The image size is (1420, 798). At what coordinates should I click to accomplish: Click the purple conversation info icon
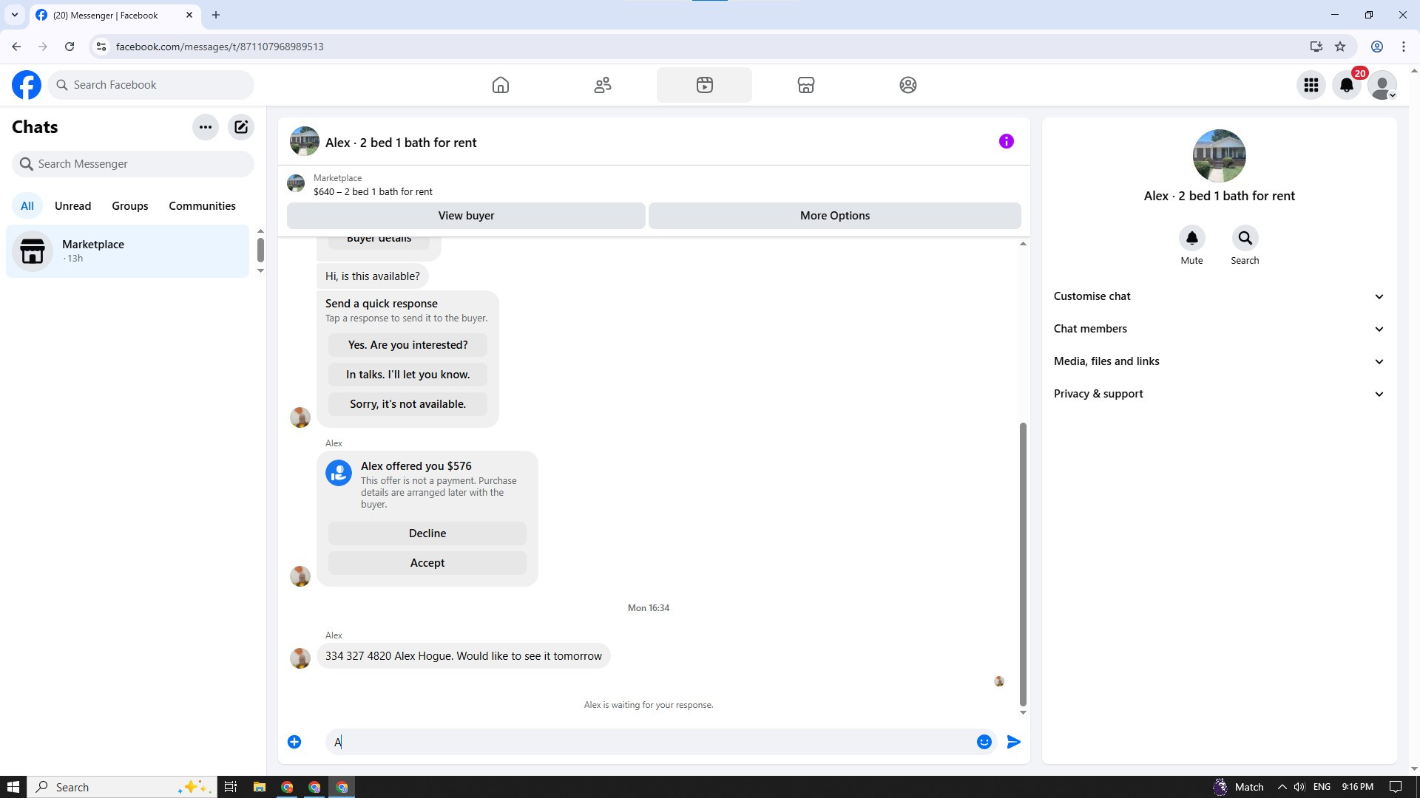click(x=1006, y=141)
